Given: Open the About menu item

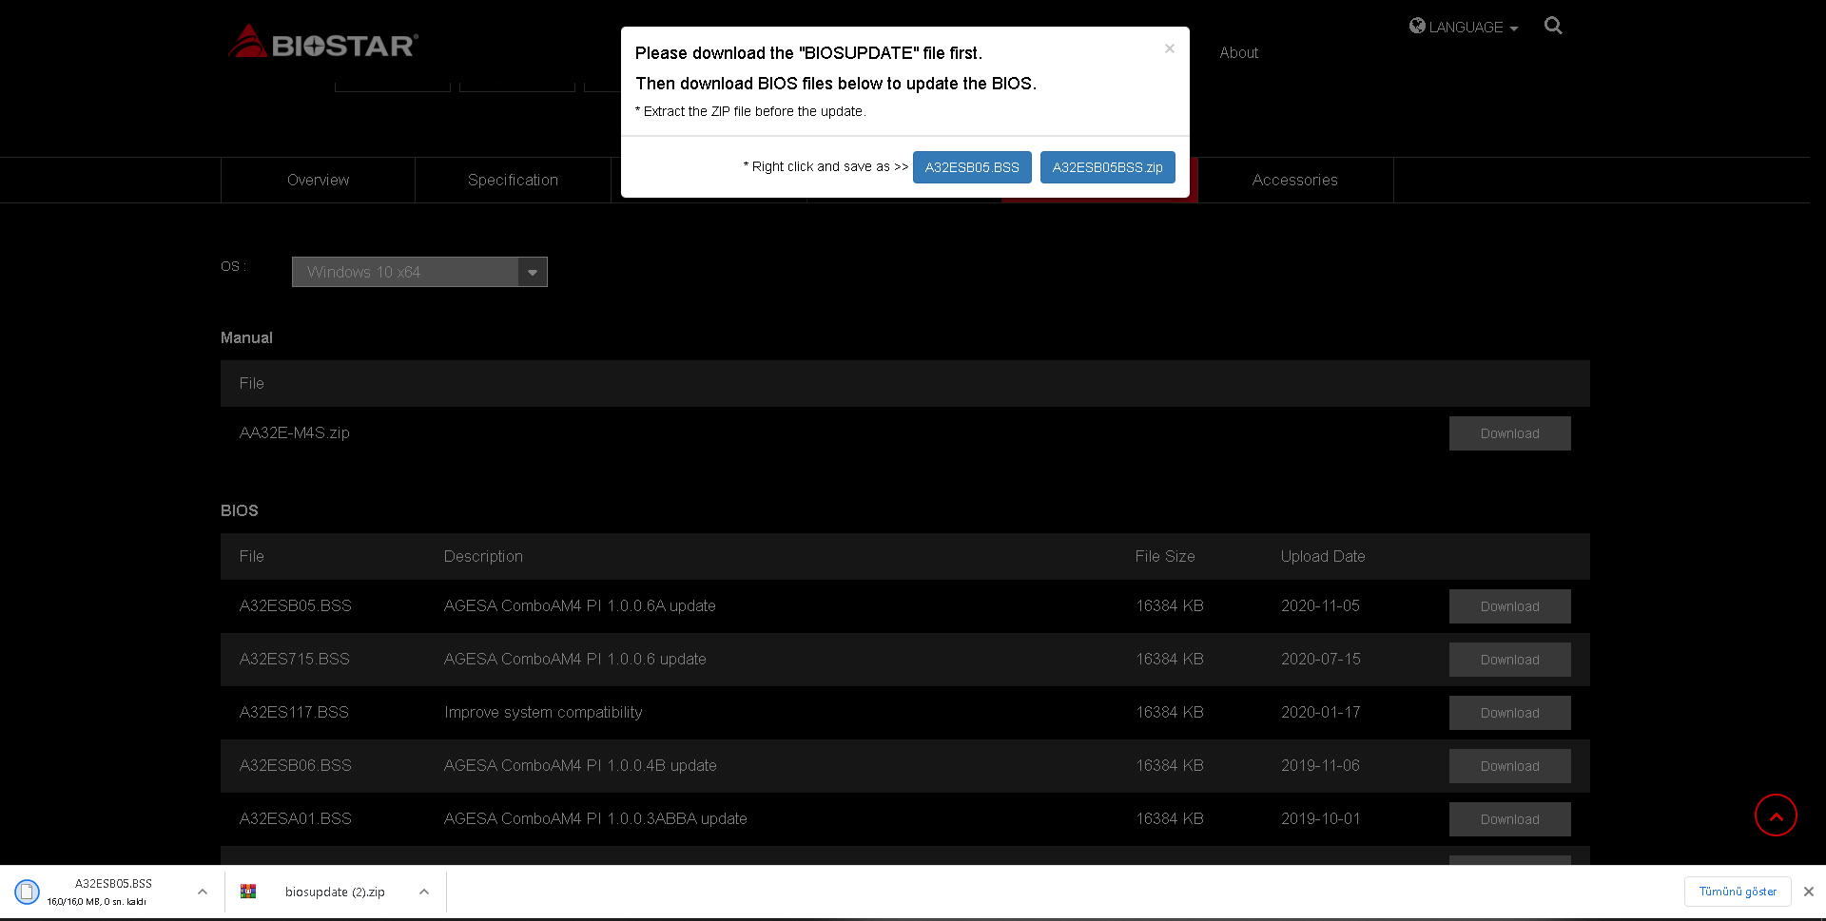Looking at the screenshot, I should click(x=1238, y=53).
